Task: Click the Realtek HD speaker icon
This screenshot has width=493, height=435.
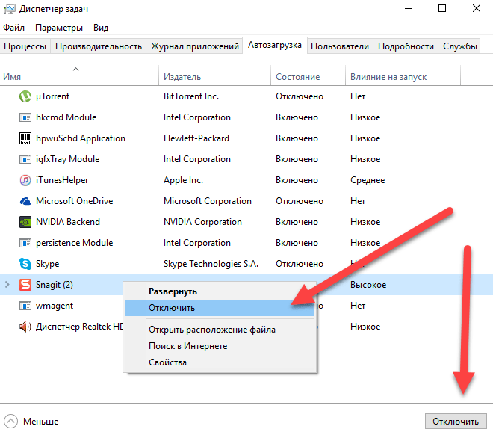Action: (x=23, y=327)
